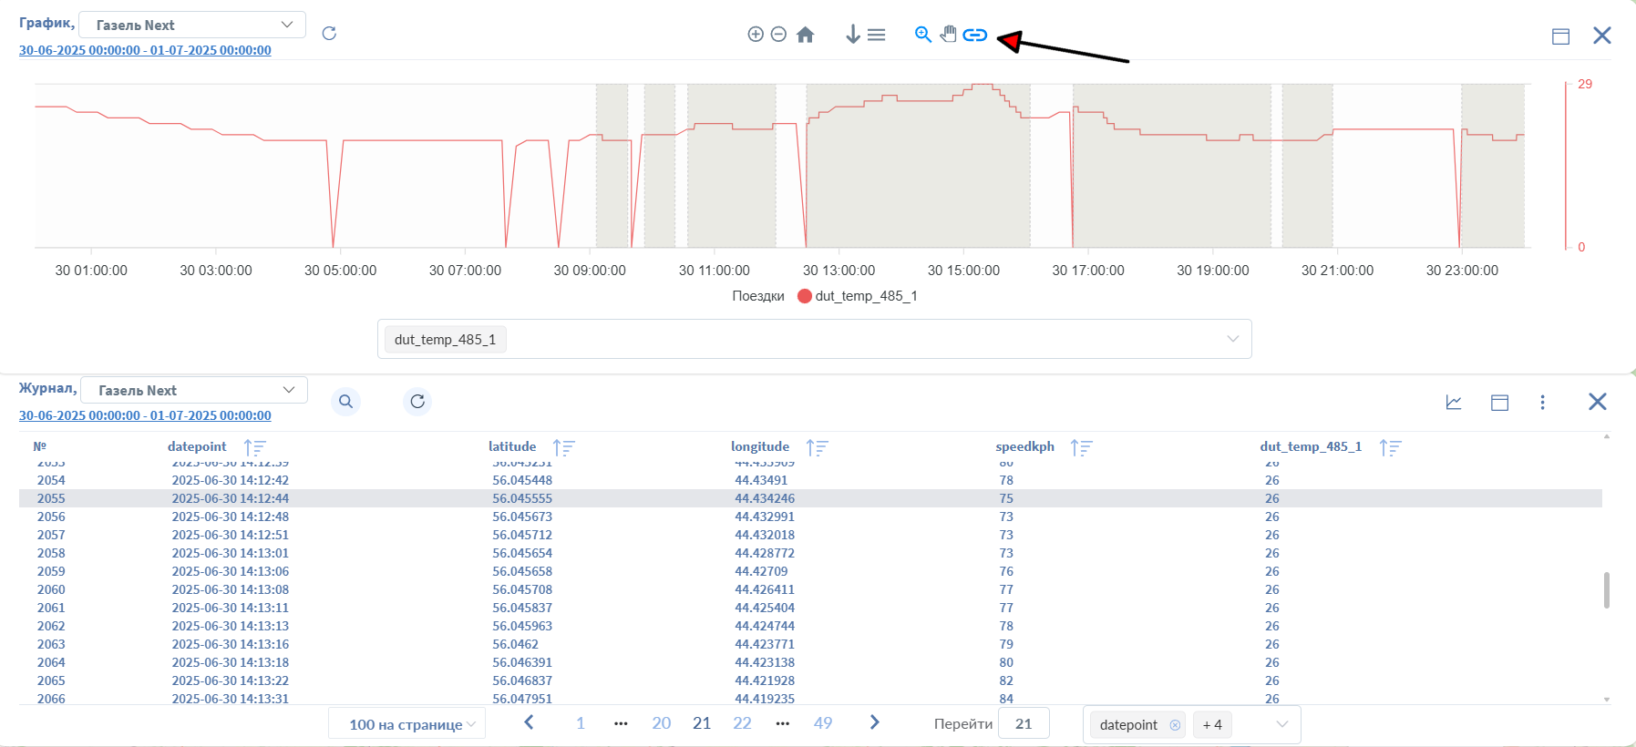Open journal three-dot options menu
The width and height of the screenshot is (1636, 747).
pos(1542,403)
